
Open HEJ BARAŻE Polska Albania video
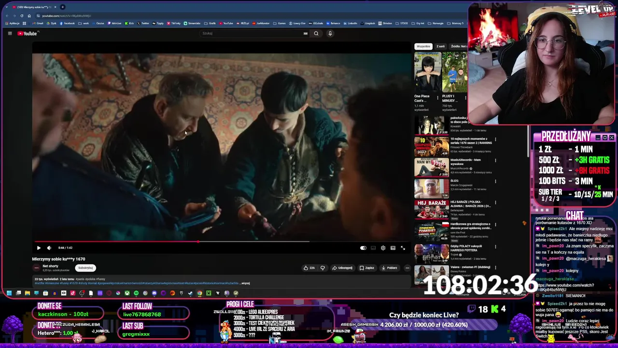click(431, 209)
